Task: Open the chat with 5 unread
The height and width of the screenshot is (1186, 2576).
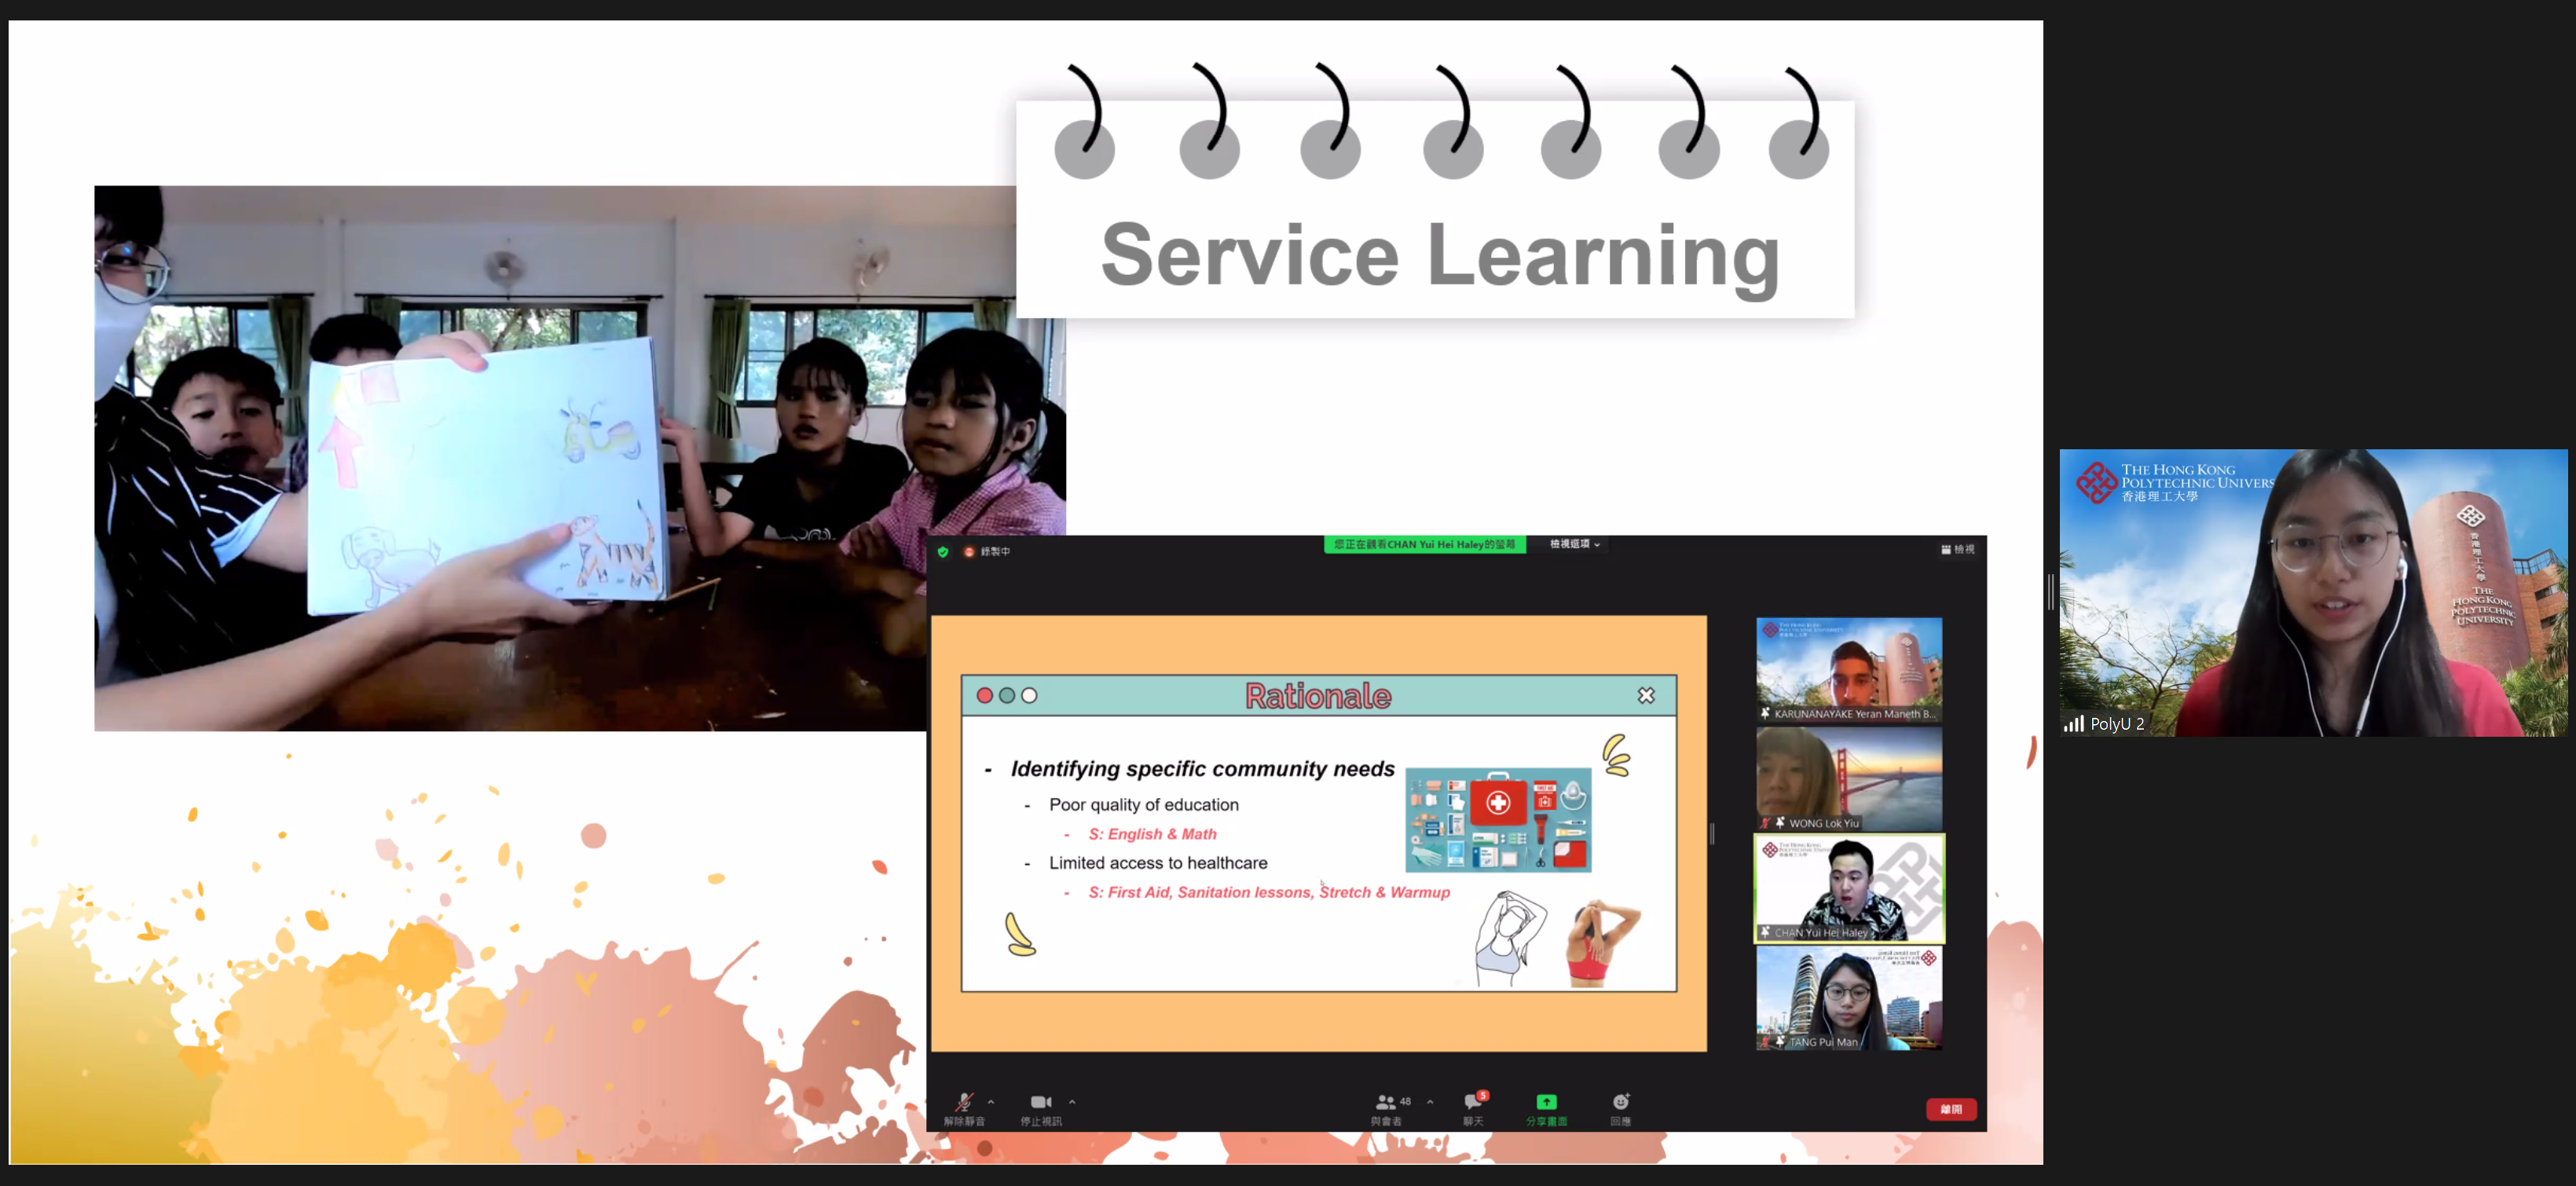Action: point(1474,1102)
